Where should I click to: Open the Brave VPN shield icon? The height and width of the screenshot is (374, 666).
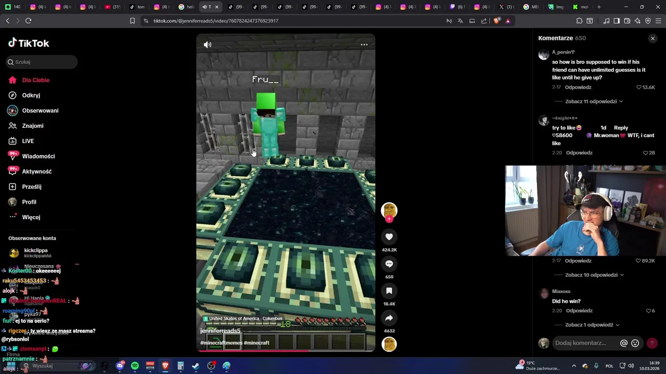(x=648, y=21)
